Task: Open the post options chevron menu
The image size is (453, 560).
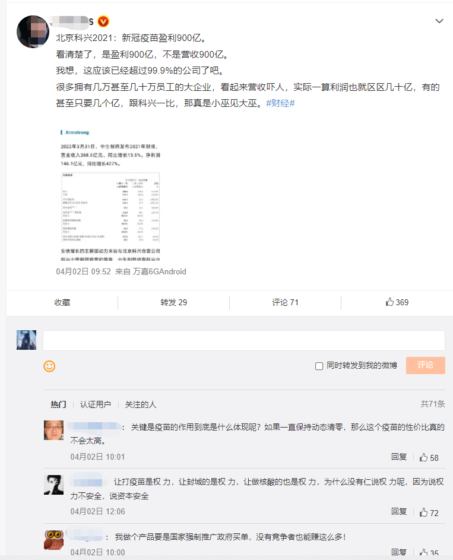Action: tap(439, 21)
